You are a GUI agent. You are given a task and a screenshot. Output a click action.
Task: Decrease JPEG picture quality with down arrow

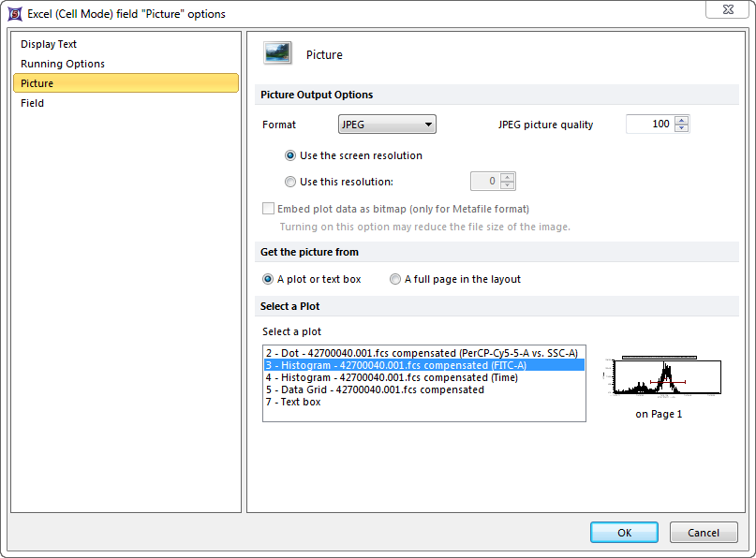681,128
